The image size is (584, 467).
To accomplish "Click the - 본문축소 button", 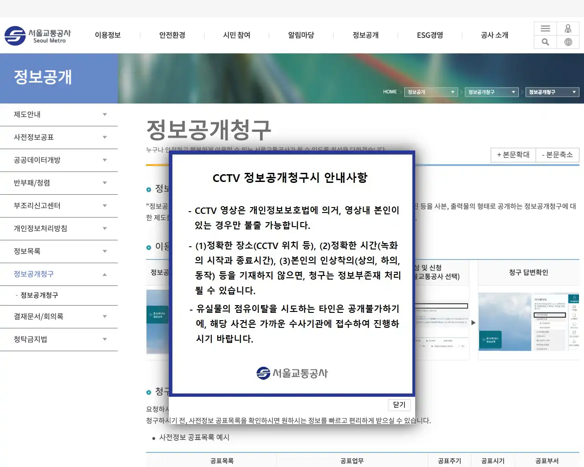I will (558, 155).
